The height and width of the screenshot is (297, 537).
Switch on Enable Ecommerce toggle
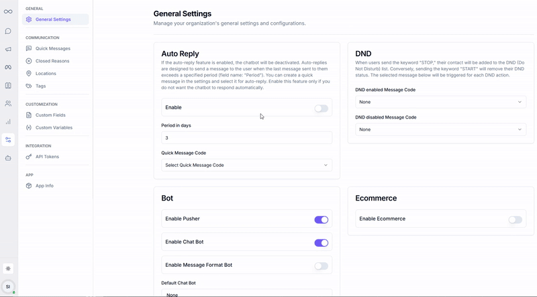pos(515,219)
